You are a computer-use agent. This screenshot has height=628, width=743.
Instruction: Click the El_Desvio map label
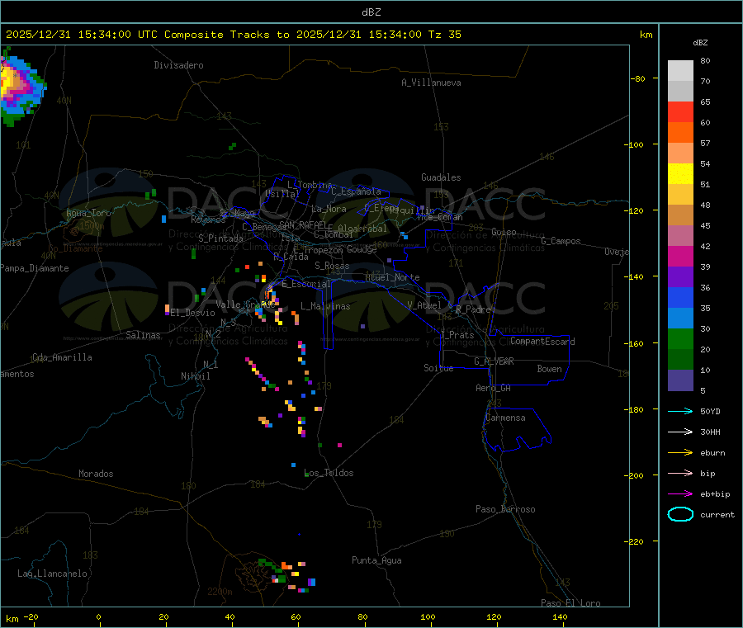tap(193, 313)
